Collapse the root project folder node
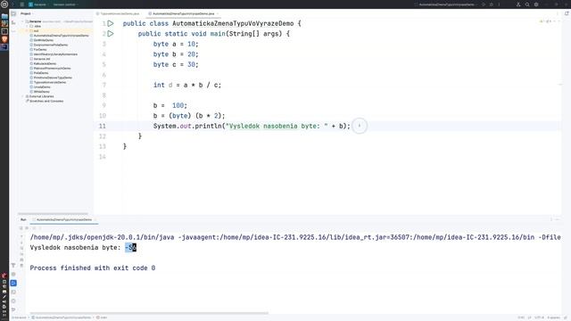571x321 pixels. 23,21
